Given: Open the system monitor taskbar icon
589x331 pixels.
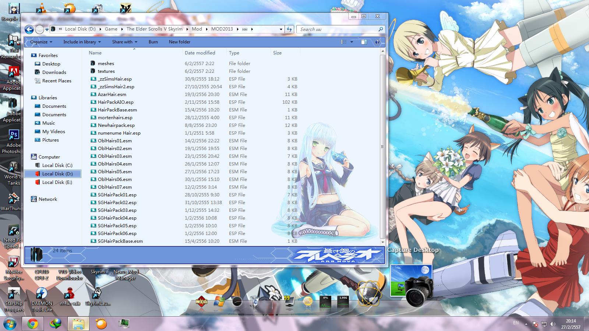Looking at the screenshot, I should pos(124,324).
